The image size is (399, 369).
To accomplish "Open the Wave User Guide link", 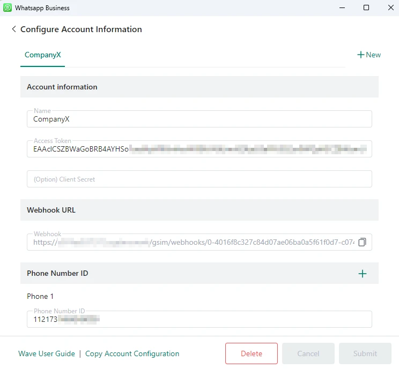I will 47,353.
